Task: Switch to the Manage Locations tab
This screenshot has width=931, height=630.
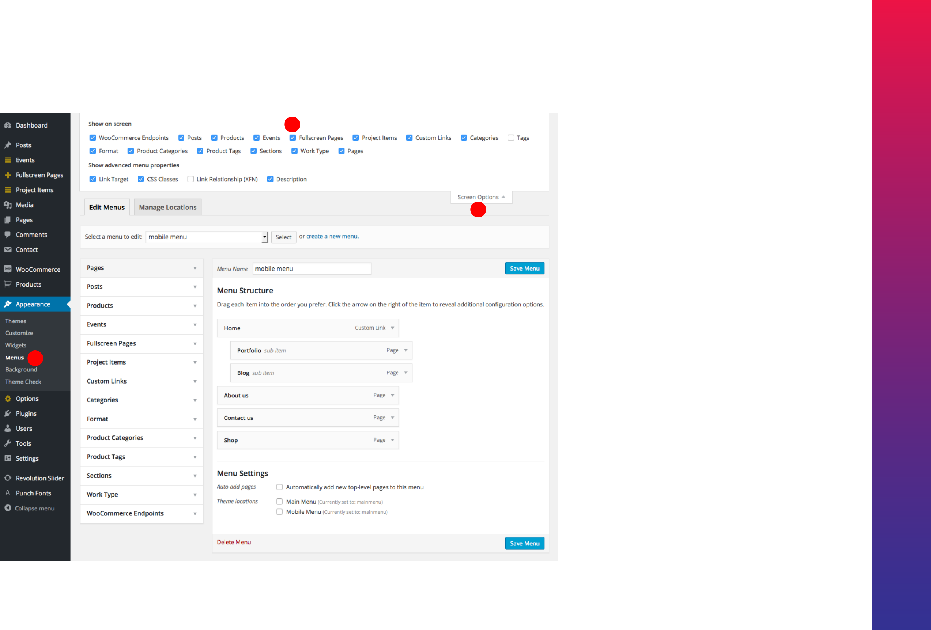Action: click(168, 208)
